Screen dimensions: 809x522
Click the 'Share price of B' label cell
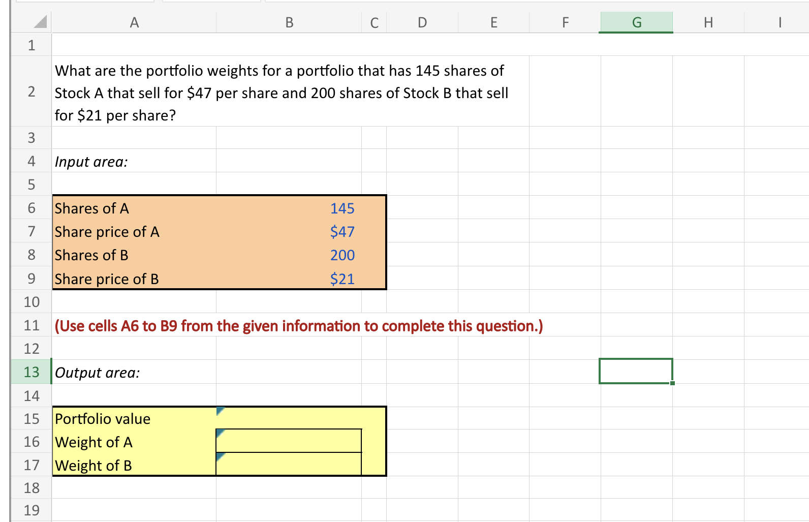[x=134, y=278]
